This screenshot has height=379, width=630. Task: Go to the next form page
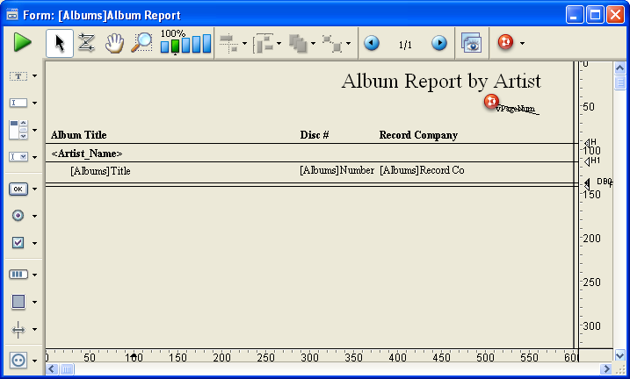438,43
